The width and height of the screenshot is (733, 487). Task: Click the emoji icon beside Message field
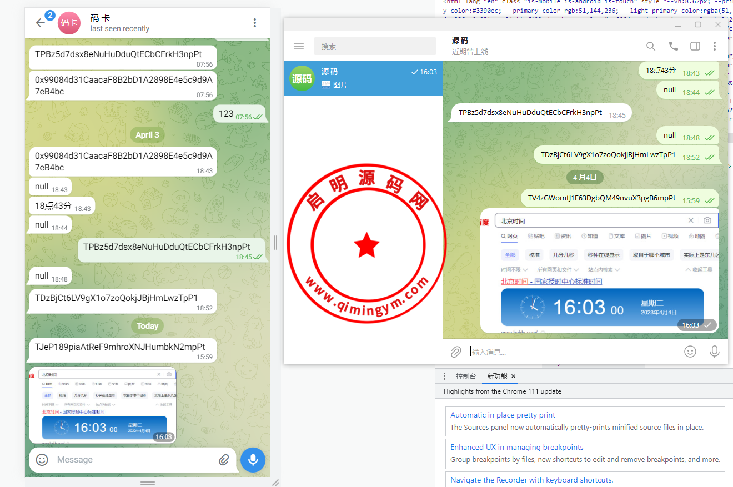click(x=42, y=459)
